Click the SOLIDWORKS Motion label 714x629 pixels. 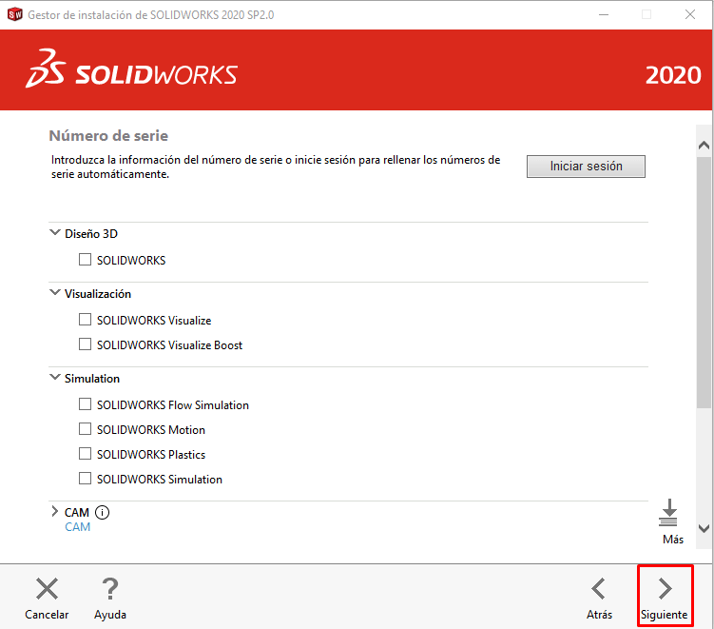coord(151,430)
